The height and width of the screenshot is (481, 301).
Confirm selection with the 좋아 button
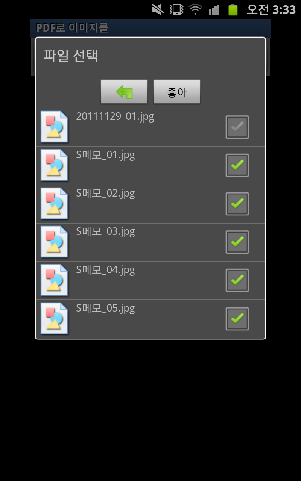pos(177,92)
